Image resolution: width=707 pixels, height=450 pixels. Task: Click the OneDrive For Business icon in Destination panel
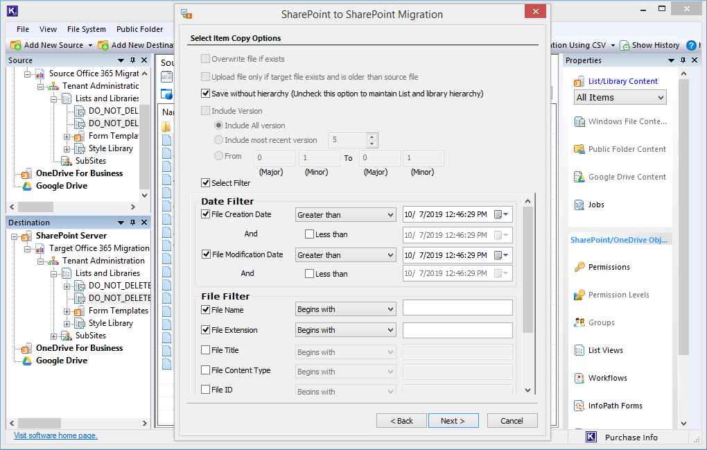point(27,349)
